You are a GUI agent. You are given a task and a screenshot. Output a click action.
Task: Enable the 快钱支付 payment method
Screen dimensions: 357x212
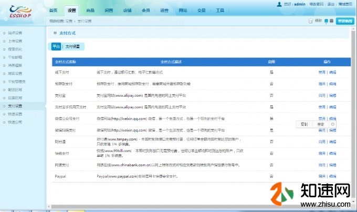322,154
